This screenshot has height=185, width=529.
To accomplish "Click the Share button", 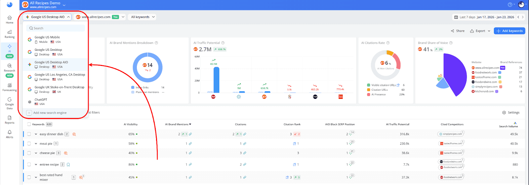I will coord(458,31).
